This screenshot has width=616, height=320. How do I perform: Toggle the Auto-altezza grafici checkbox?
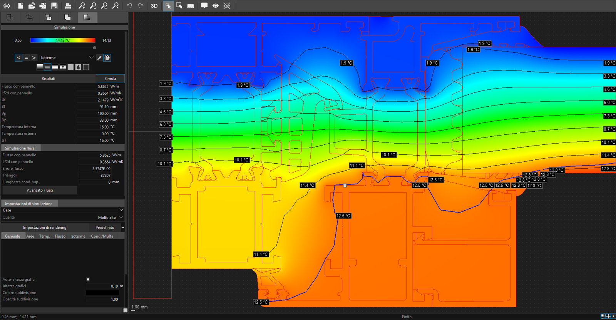click(88, 280)
